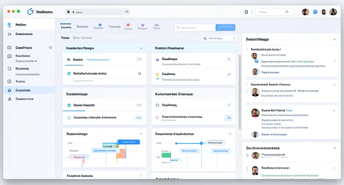Click the yellow icon in the top-right card
Viewport: 344px width, 185px height.
pos(157,74)
